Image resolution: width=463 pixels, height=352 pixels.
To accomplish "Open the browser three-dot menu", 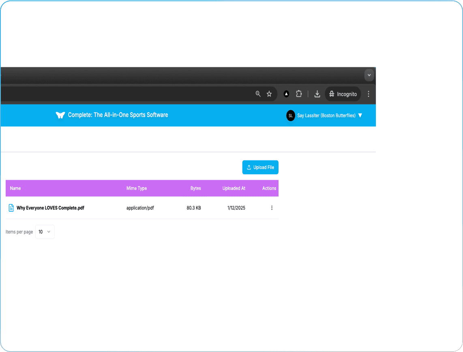I will 368,94.
